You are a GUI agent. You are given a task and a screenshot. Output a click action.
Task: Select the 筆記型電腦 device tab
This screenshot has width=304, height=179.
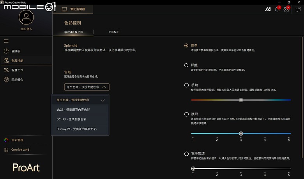(73, 9)
